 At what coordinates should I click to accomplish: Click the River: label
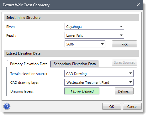pyautogui.click(x=10, y=27)
